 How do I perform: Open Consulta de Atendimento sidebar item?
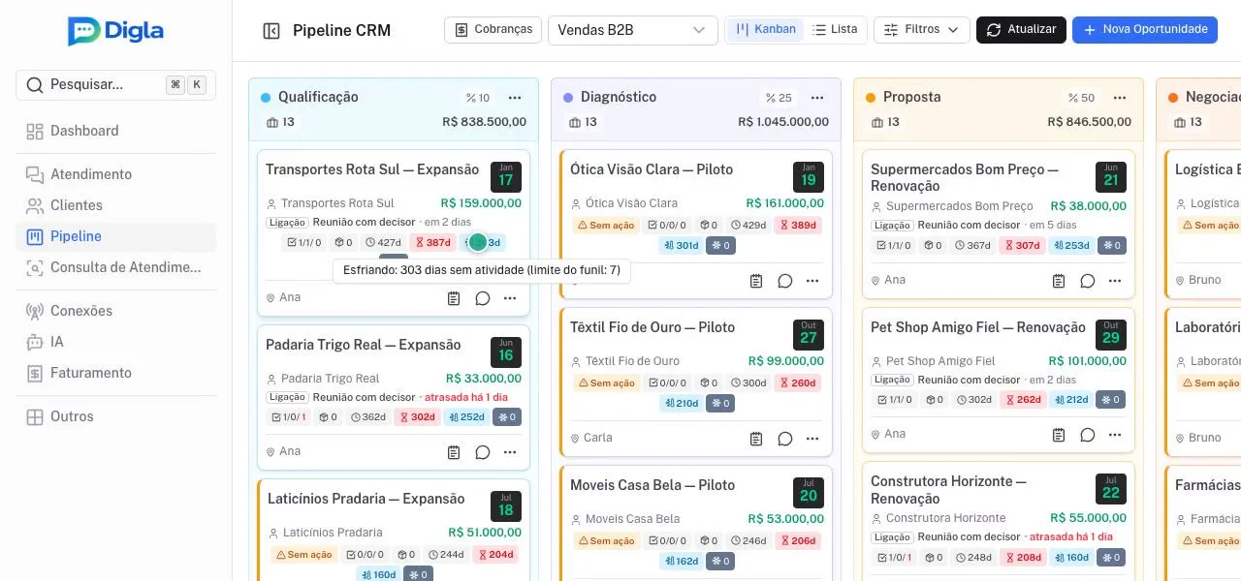(115, 267)
